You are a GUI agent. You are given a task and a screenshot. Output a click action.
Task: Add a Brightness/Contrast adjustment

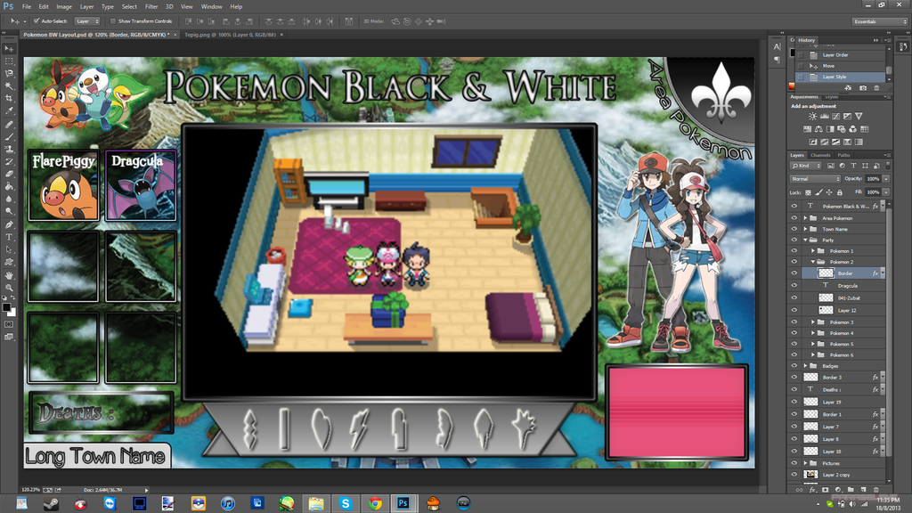click(812, 117)
